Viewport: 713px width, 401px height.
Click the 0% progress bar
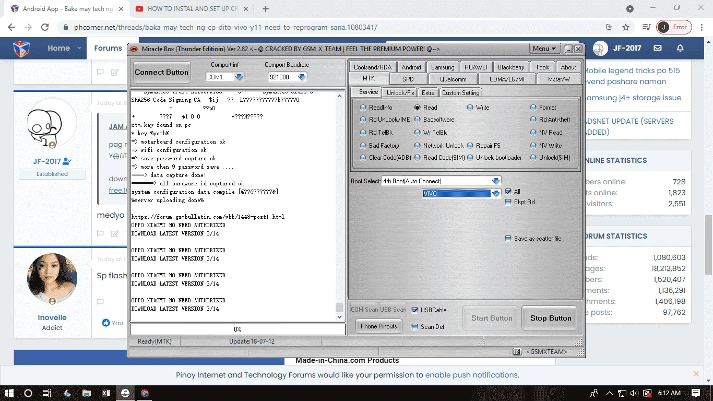[237, 329]
